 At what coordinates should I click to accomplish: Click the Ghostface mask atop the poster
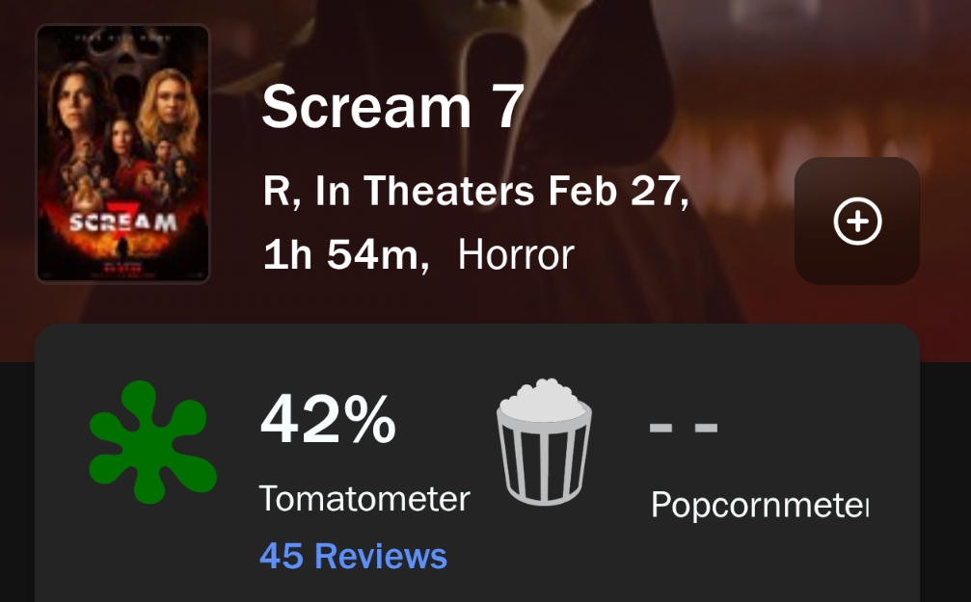pos(124,58)
